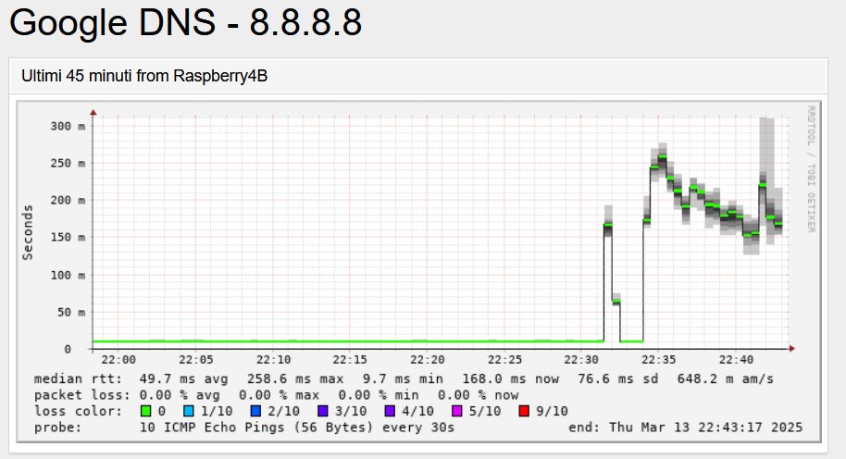Click the light blue 1/10 loss swatch
The height and width of the screenshot is (459, 846).
click(188, 411)
